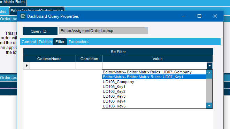
Task: Click the empty Condition cell
Action: 89,66
